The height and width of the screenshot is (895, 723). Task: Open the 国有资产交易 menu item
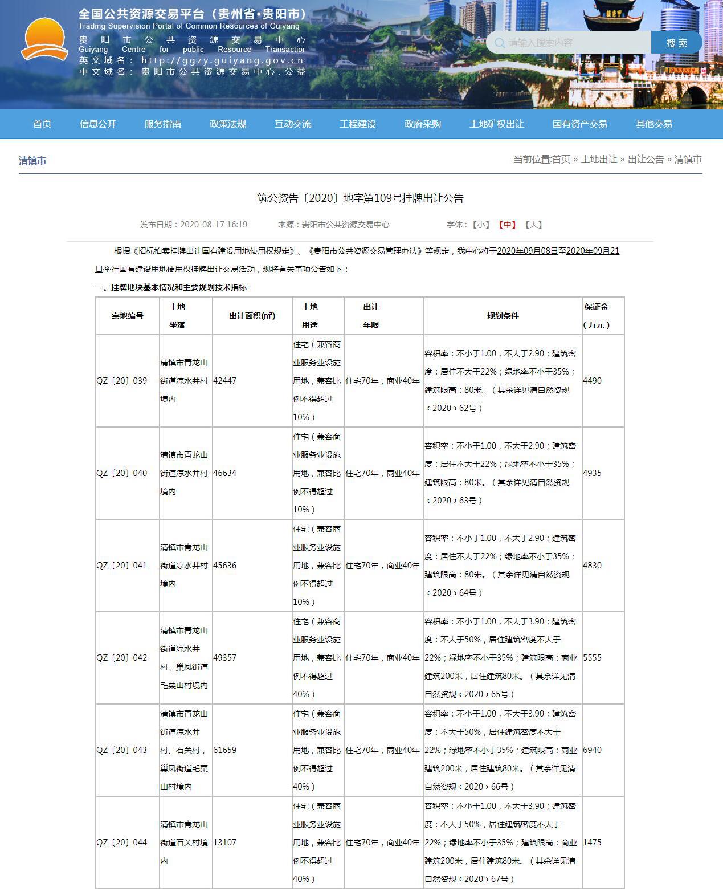580,124
